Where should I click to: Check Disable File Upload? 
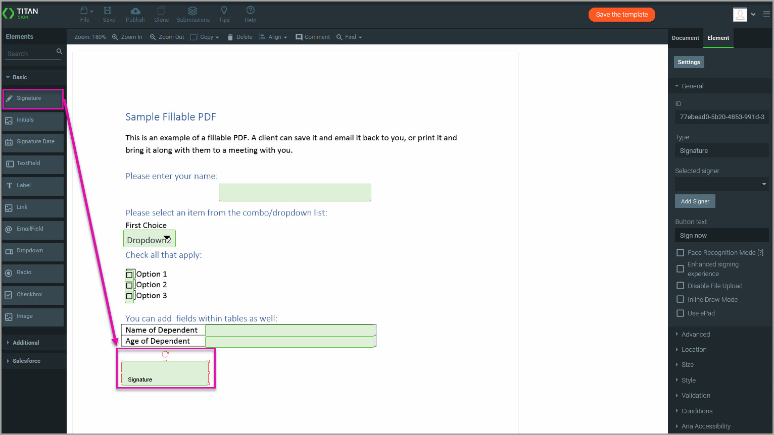tap(681, 286)
